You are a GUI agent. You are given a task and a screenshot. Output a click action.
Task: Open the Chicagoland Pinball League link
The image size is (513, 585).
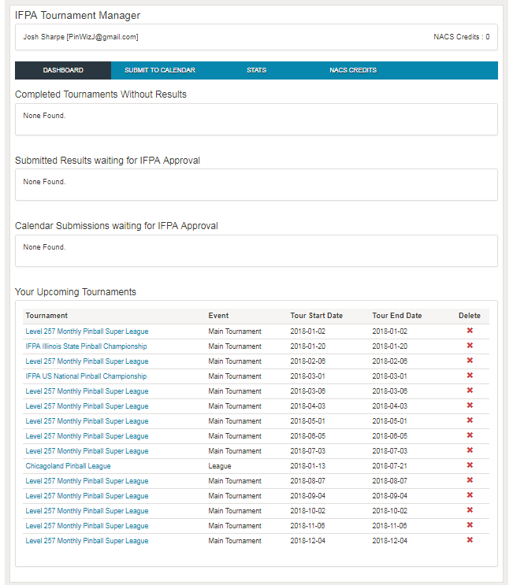pyautogui.click(x=68, y=466)
